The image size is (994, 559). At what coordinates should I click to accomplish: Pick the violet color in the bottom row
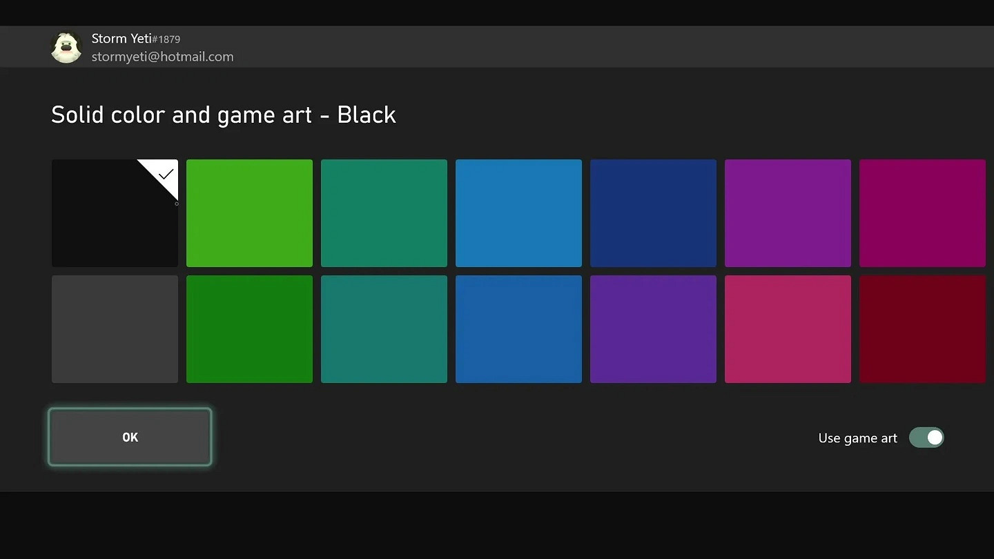pyautogui.click(x=653, y=329)
